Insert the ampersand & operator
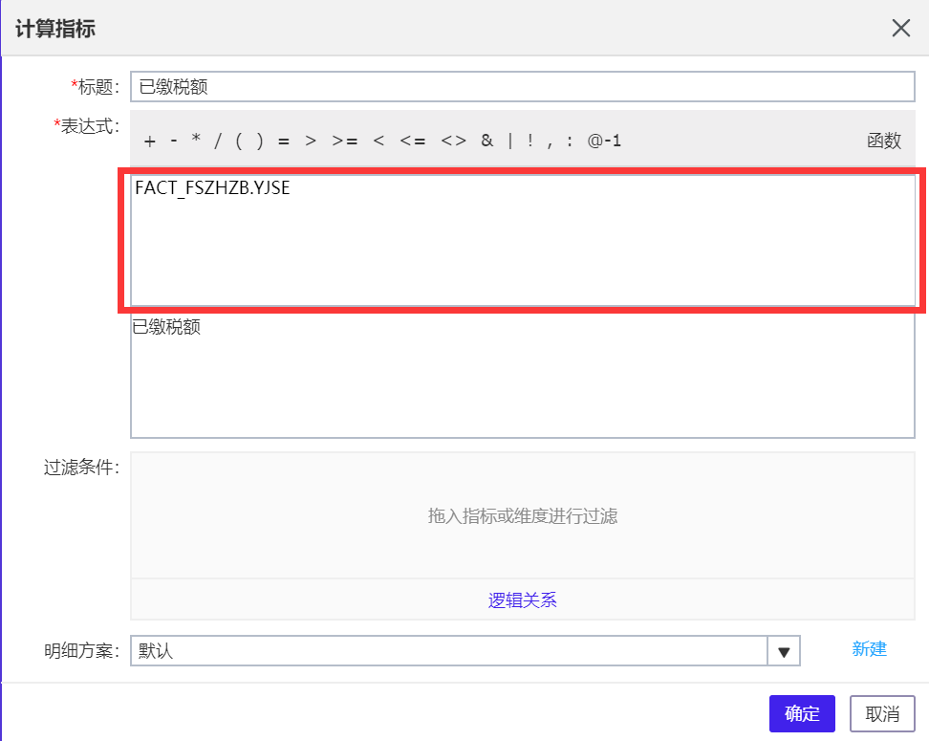The image size is (929, 741). click(x=487, y=141)
